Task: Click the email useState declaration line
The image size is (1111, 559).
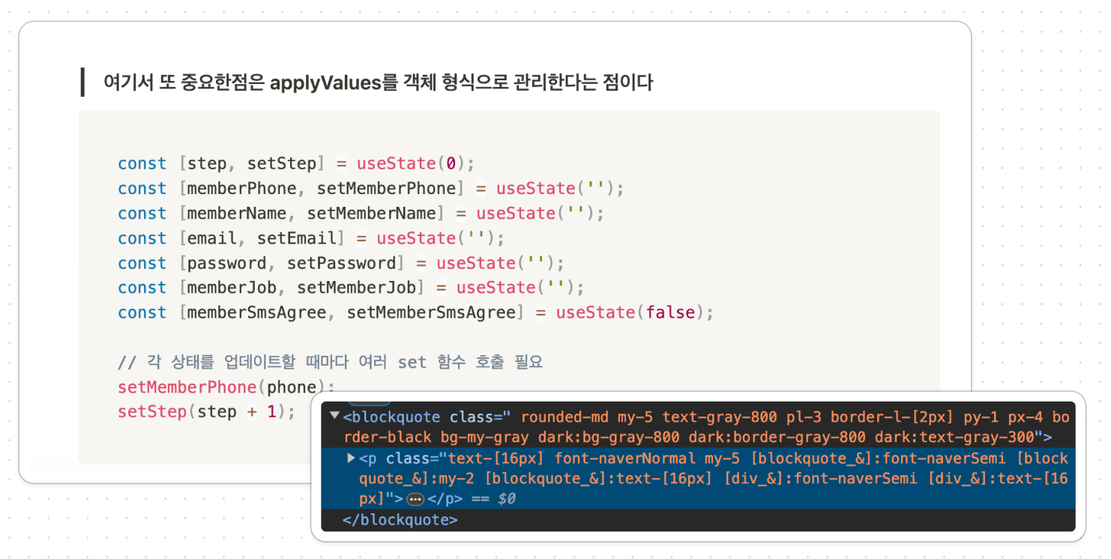Action: (x=311, y=238)
